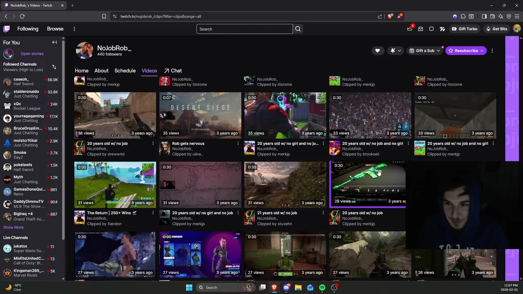Open the user profile avatar menu
Image resolution: width=523 pixels, height=294 pixels.
click(x=517, y=29)
